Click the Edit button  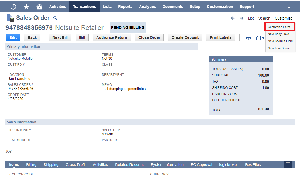13,37
